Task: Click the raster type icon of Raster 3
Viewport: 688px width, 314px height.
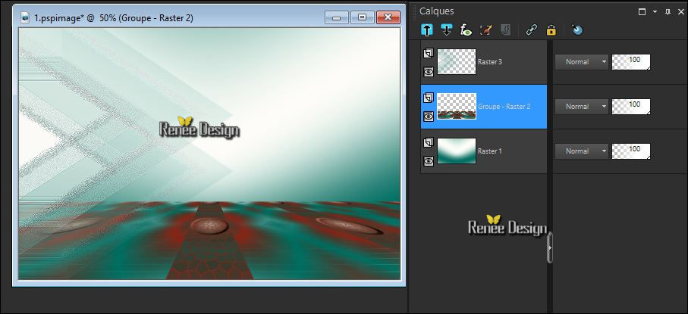Action: point(429,54)
